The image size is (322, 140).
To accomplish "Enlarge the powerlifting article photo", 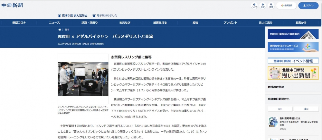I will (83, 79).
